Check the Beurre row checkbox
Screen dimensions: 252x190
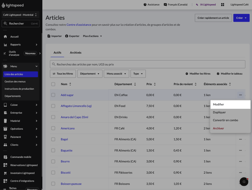pos(53,161)
